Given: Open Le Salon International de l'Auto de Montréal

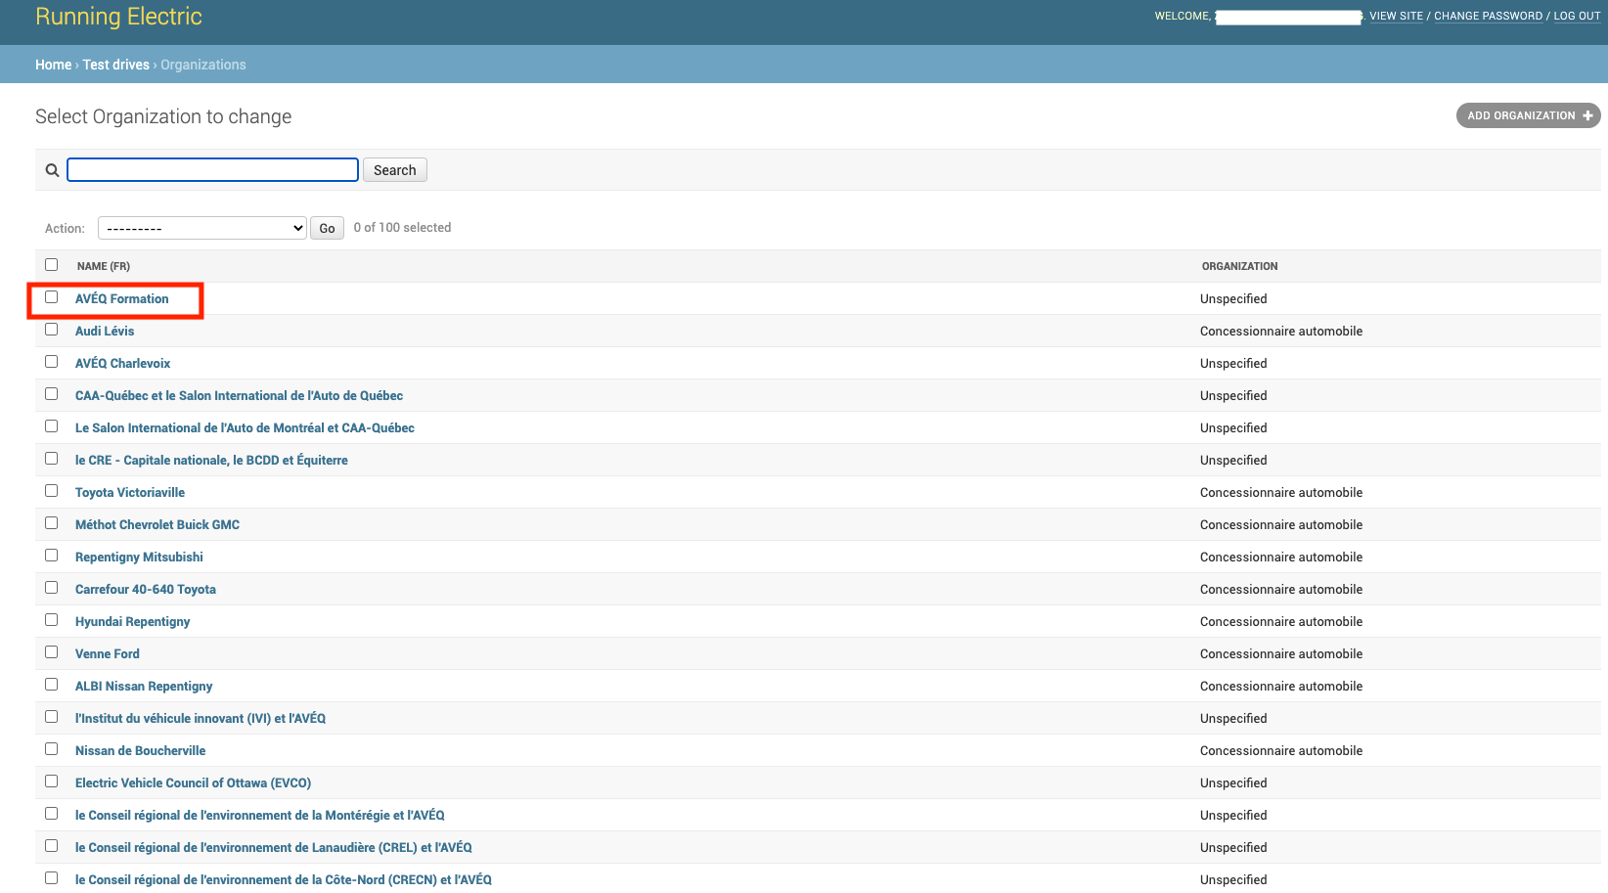Looking at the screenshot, I should (245, 427).
